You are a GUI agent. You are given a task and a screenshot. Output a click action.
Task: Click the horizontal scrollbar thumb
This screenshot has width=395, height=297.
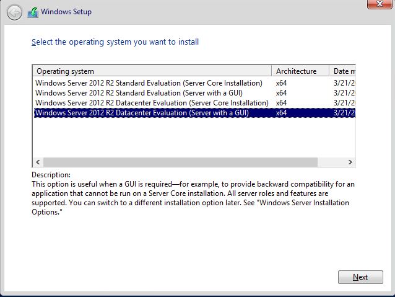[180, 162]
